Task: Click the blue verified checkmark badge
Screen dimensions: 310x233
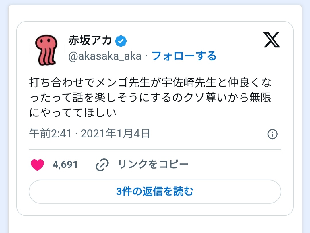Action: pos(121,42)
